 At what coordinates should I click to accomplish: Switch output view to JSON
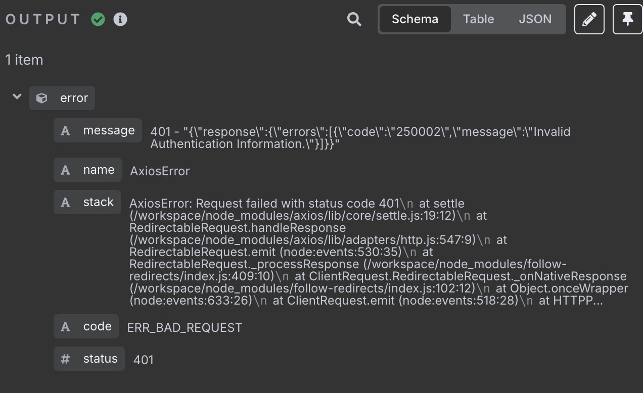535,19
